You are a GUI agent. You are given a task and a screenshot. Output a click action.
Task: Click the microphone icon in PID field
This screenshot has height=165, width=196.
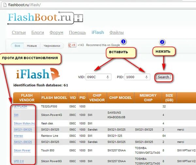click(x=146, y=77)
